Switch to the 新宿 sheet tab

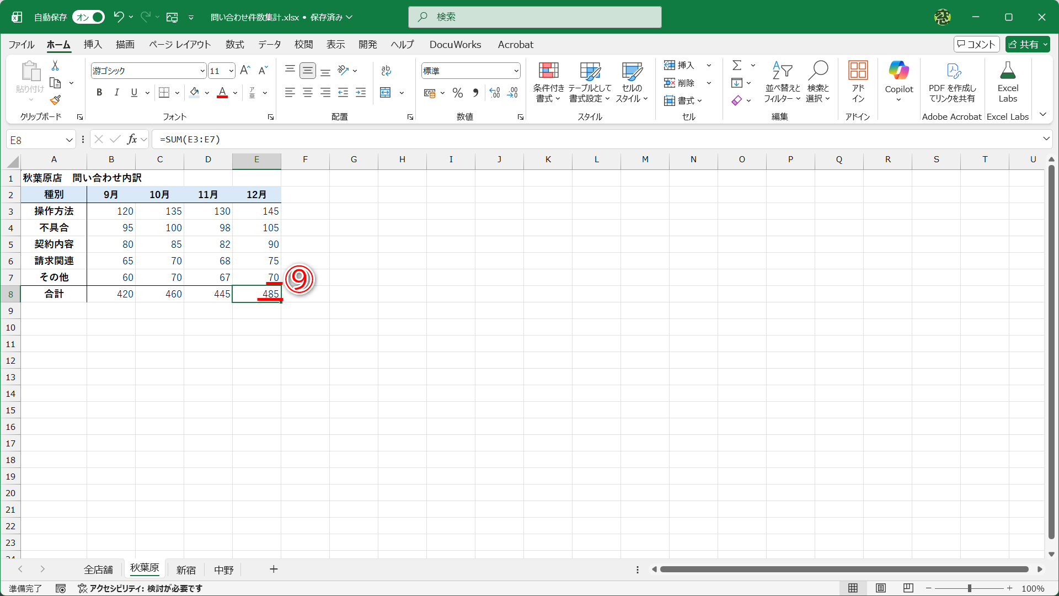[186, 570]
